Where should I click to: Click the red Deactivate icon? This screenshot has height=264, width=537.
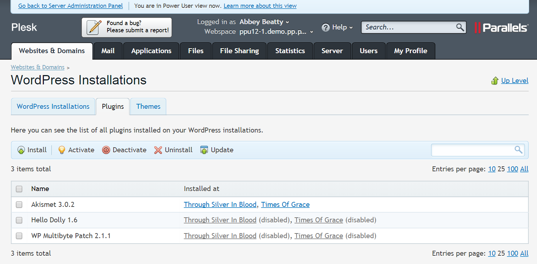point(106,150)
